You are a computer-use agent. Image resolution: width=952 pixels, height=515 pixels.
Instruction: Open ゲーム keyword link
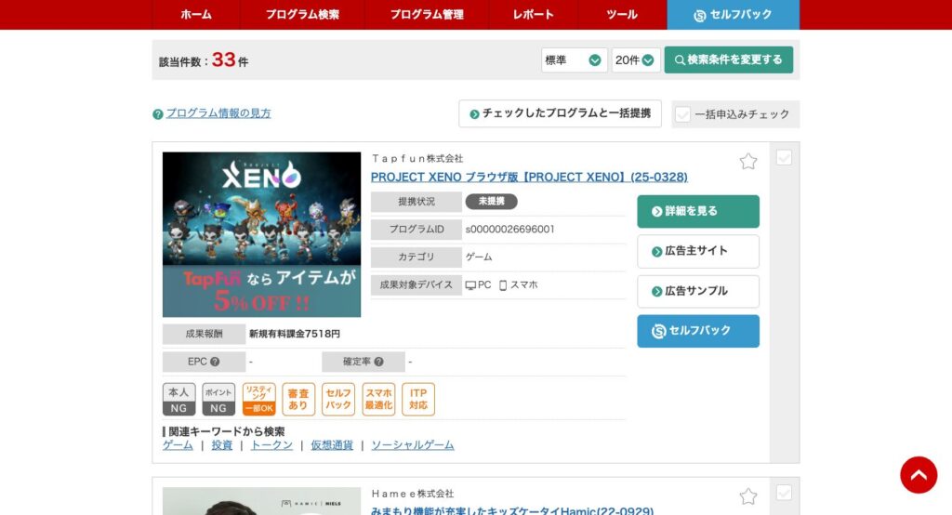click(x=178, y=445)
